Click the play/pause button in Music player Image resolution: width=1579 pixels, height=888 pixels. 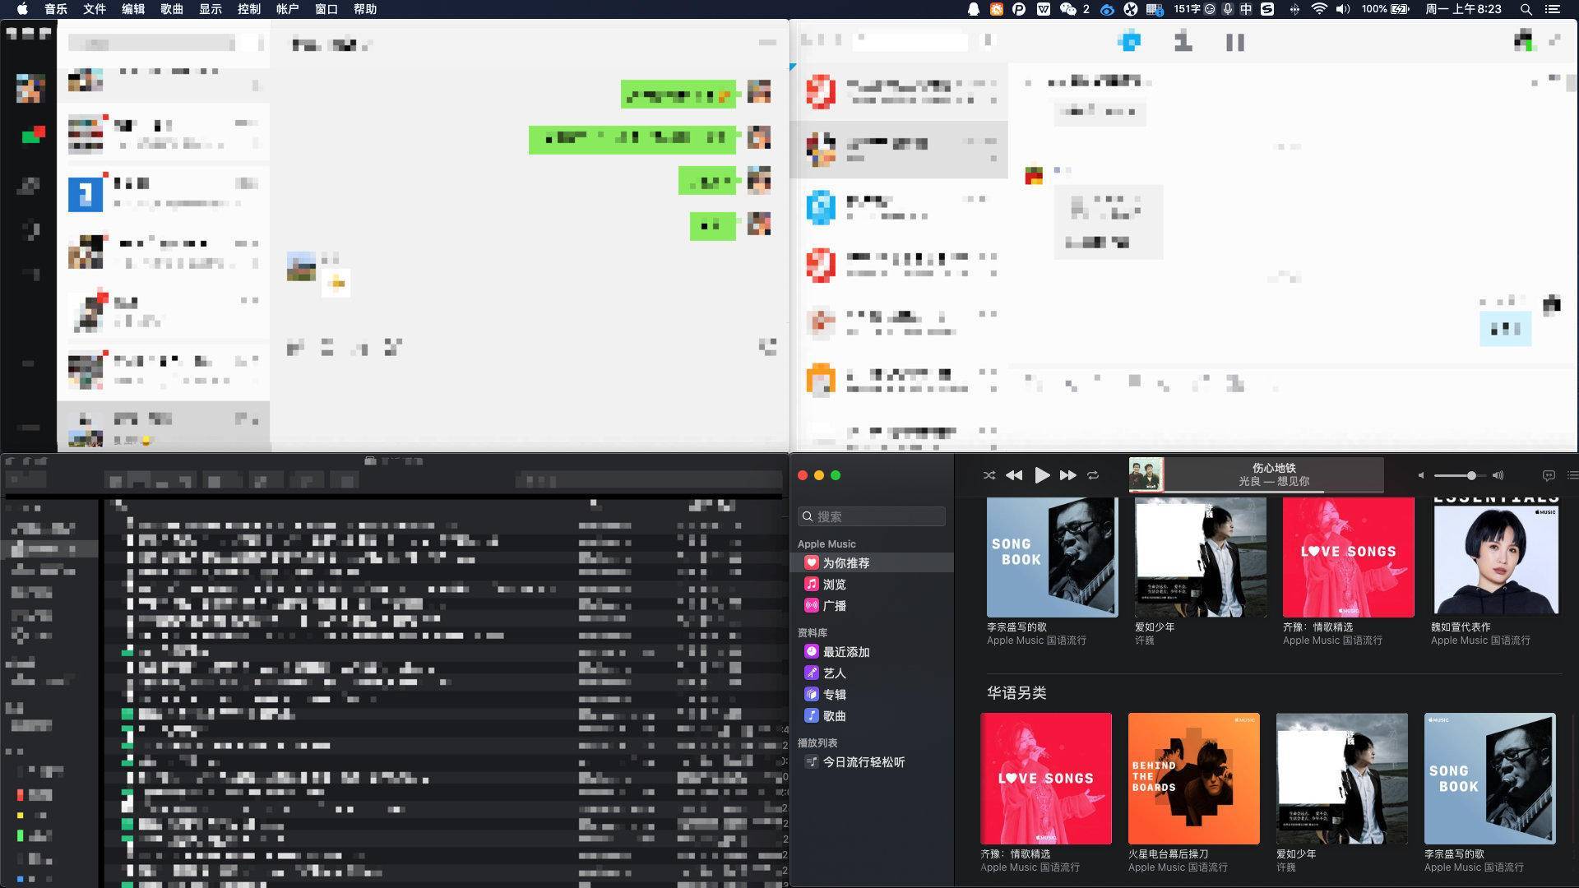[x=1041, y=475]
